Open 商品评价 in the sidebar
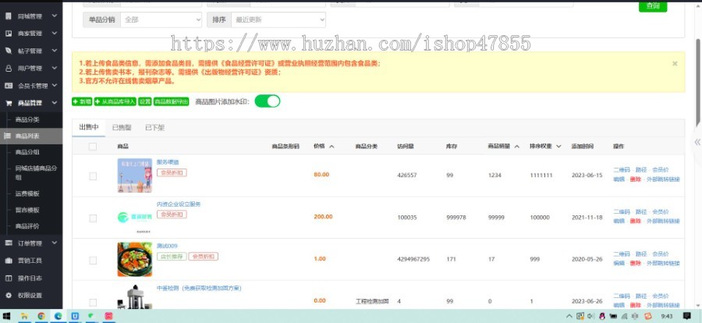 point(27,226)
